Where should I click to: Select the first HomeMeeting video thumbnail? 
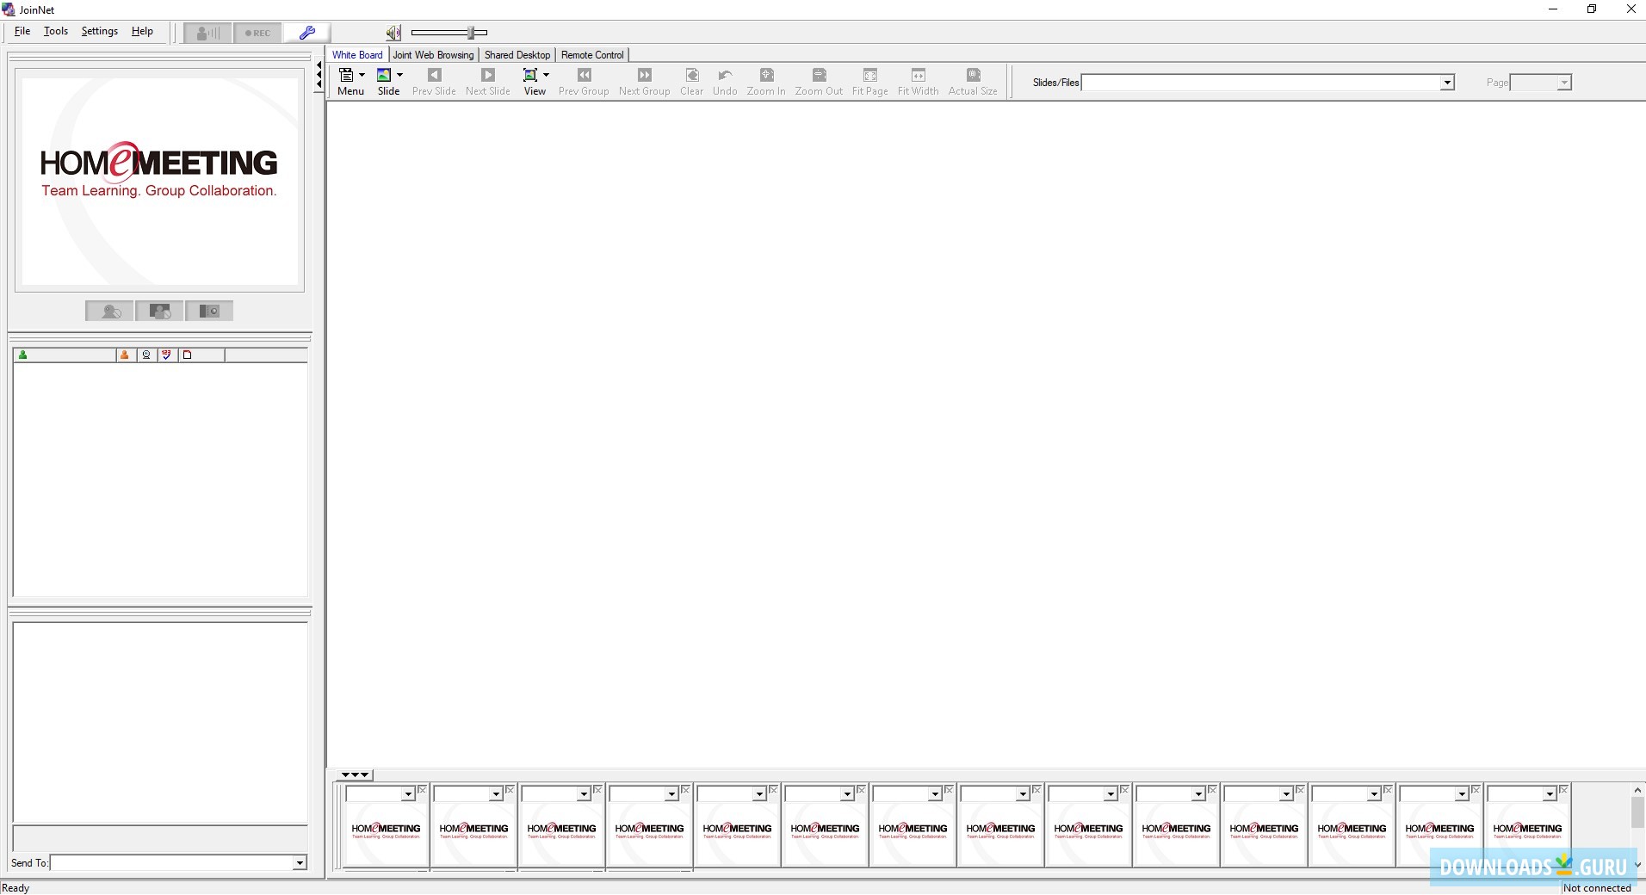386,834
